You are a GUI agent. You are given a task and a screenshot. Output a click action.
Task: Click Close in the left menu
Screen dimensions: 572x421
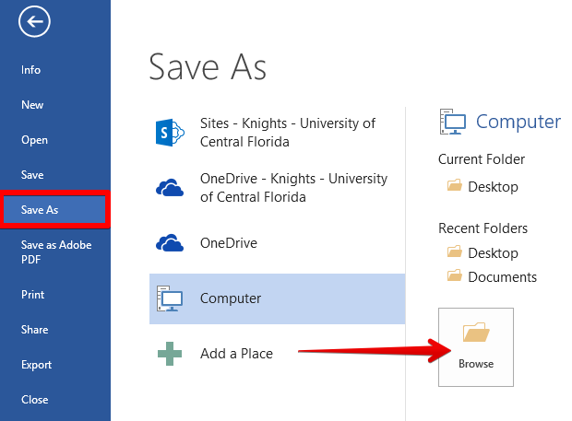click(x=34, y=400)
